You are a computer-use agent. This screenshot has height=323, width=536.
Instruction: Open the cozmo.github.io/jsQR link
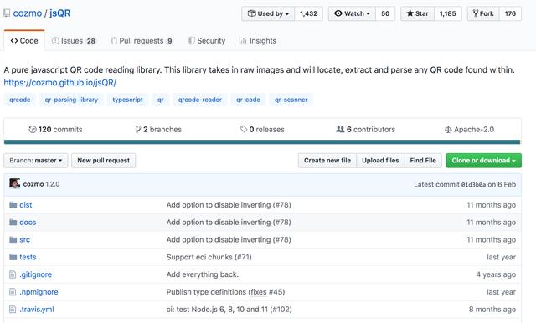pyautogui.click(x=59, y=83)
